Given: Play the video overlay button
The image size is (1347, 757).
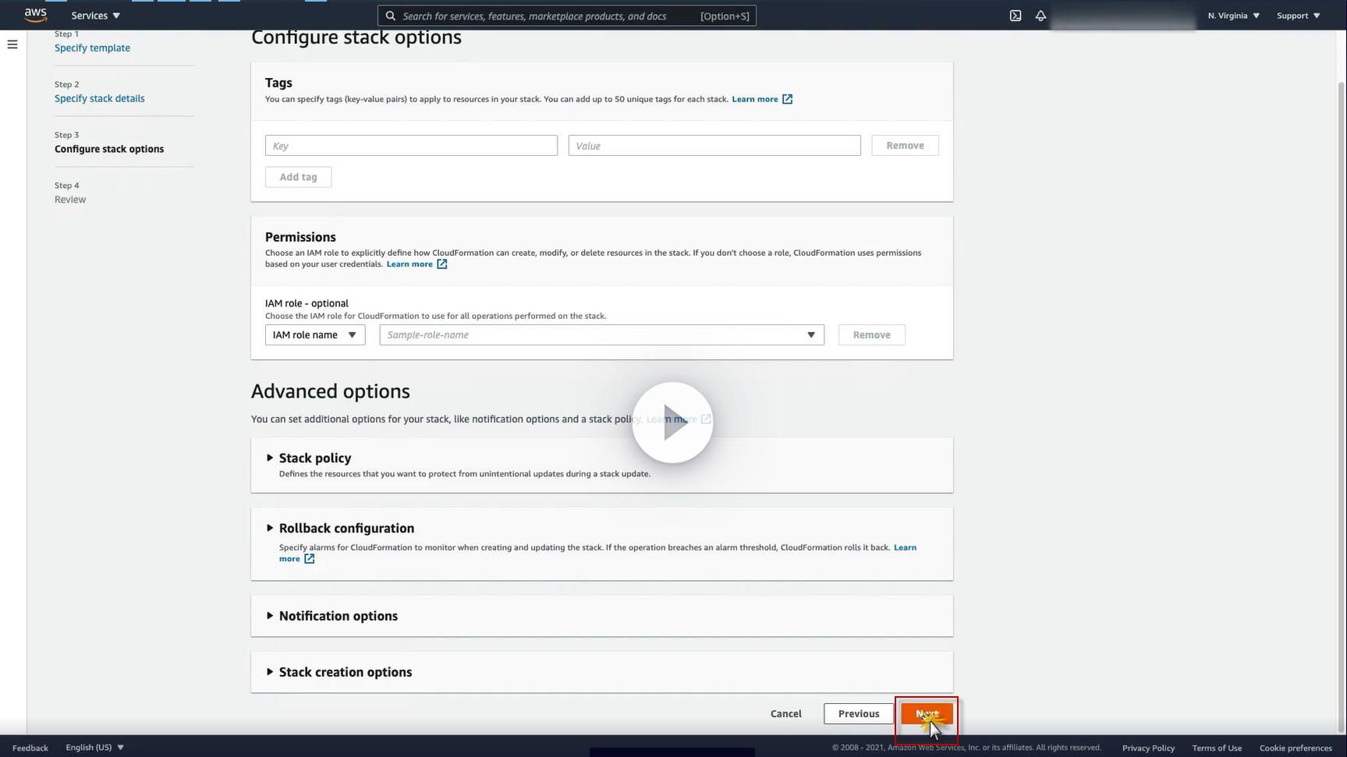Looking at the screenshot, I should tap(672, 422).
